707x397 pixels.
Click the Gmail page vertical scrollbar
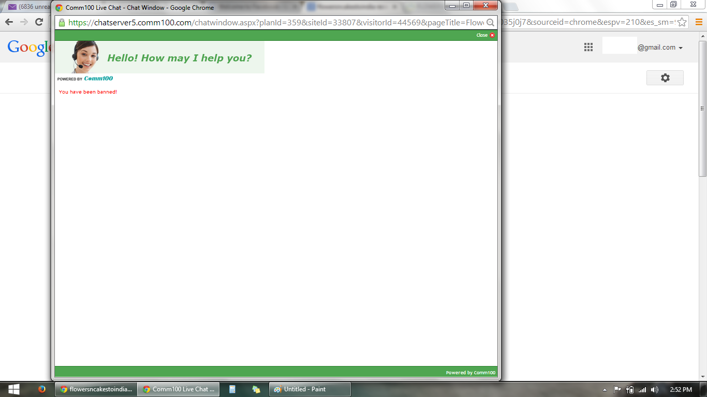[x=702, y=140]
